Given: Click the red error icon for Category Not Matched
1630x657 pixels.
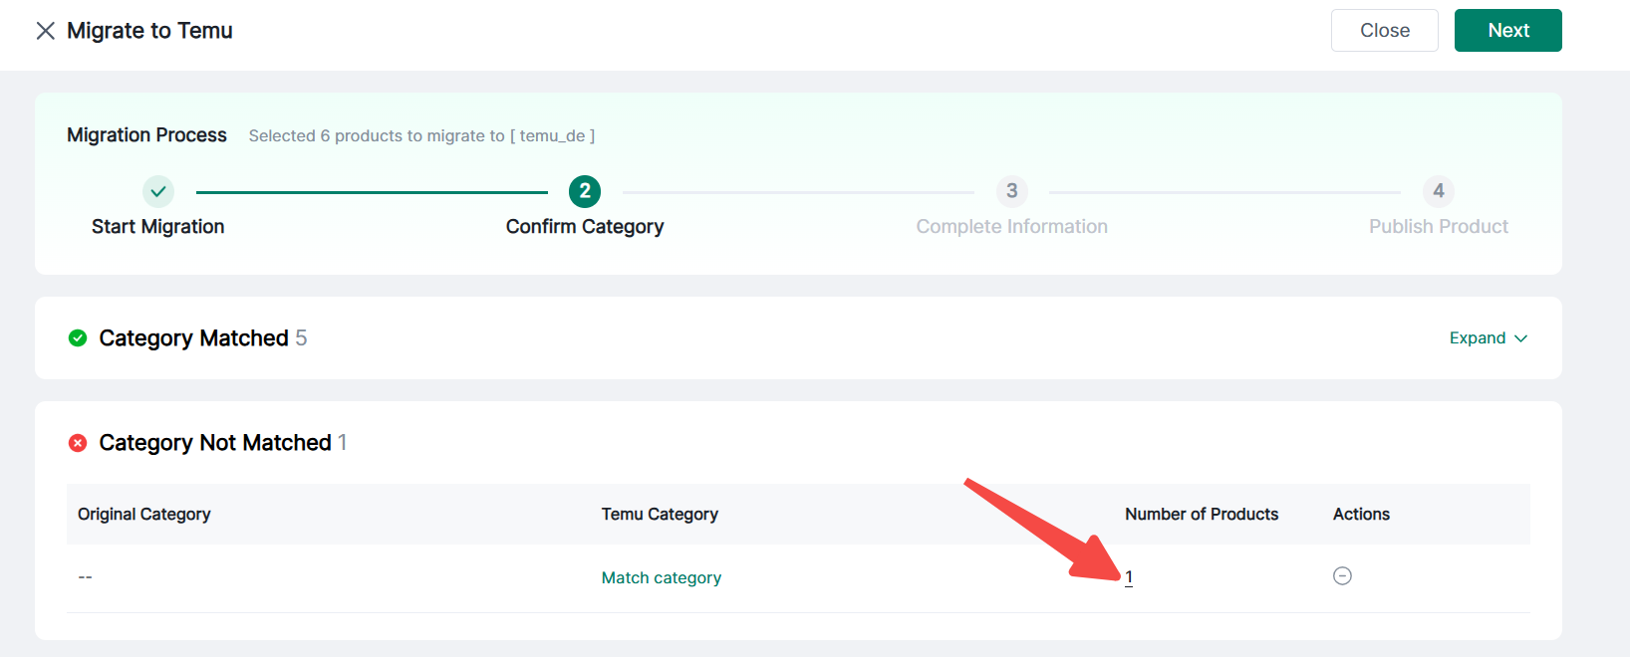Looking at the screenshot, I should pos(78,443).
